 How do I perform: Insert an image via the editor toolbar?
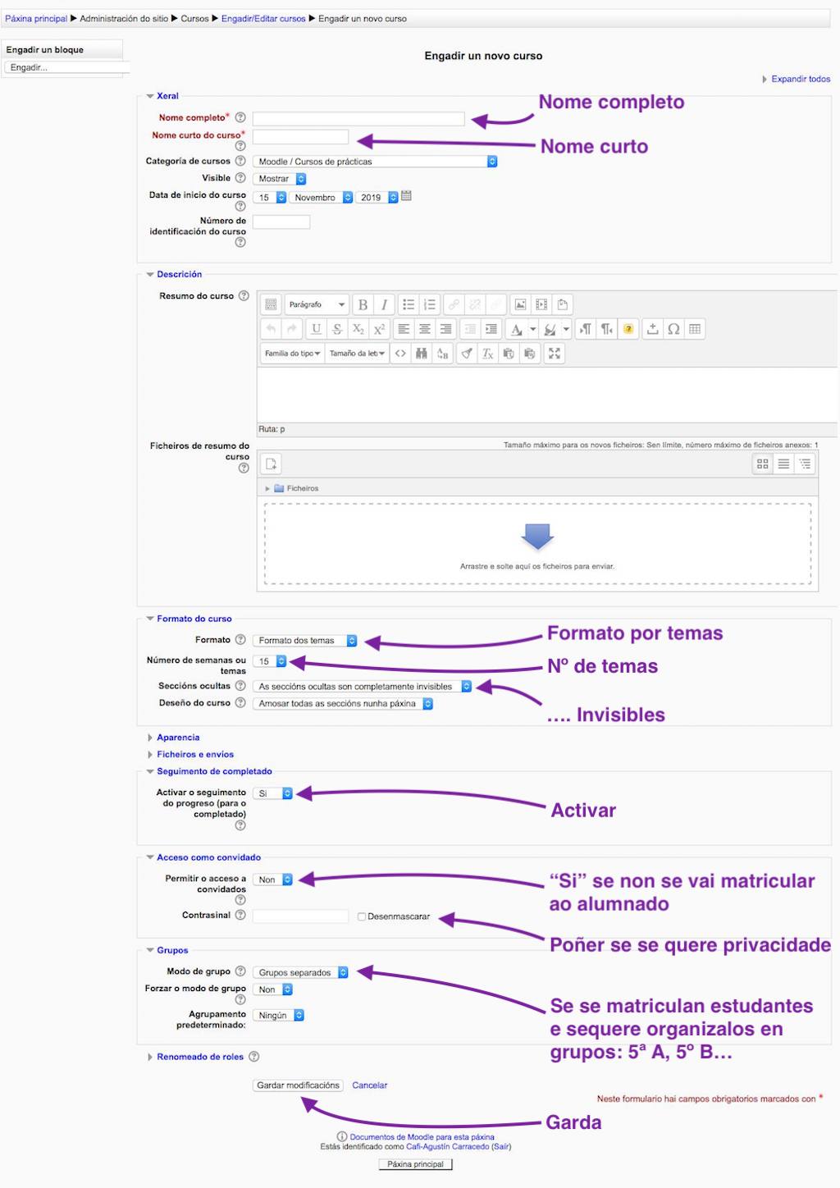point(522,304)
